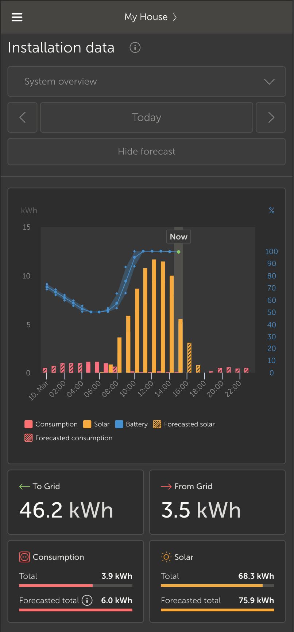This screenshot has width=294, height=632.
Task: Click the info icon next to Forecasted total
Action: pos(87,600)
